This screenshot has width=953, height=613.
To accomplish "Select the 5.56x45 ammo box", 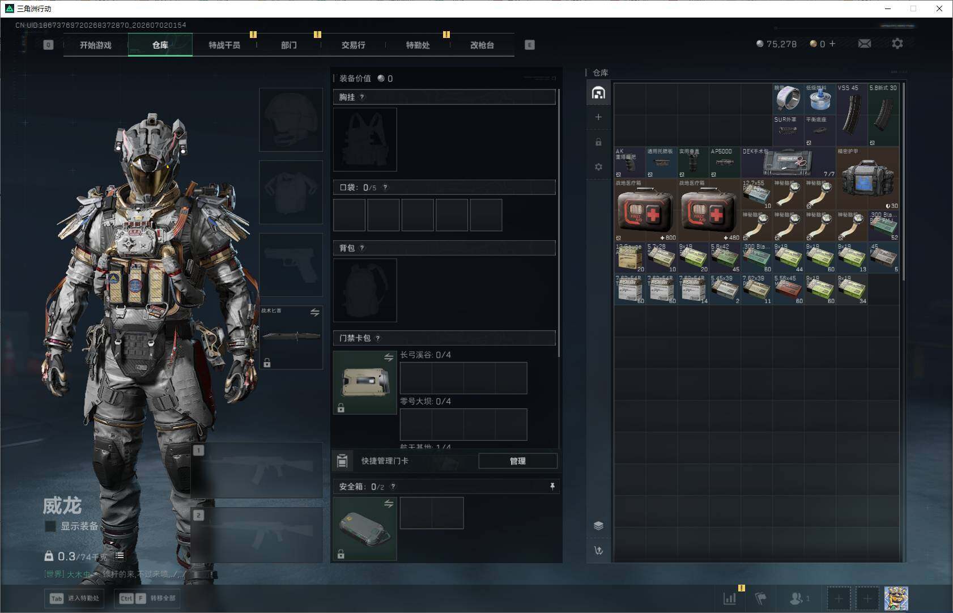I will 788,290.
